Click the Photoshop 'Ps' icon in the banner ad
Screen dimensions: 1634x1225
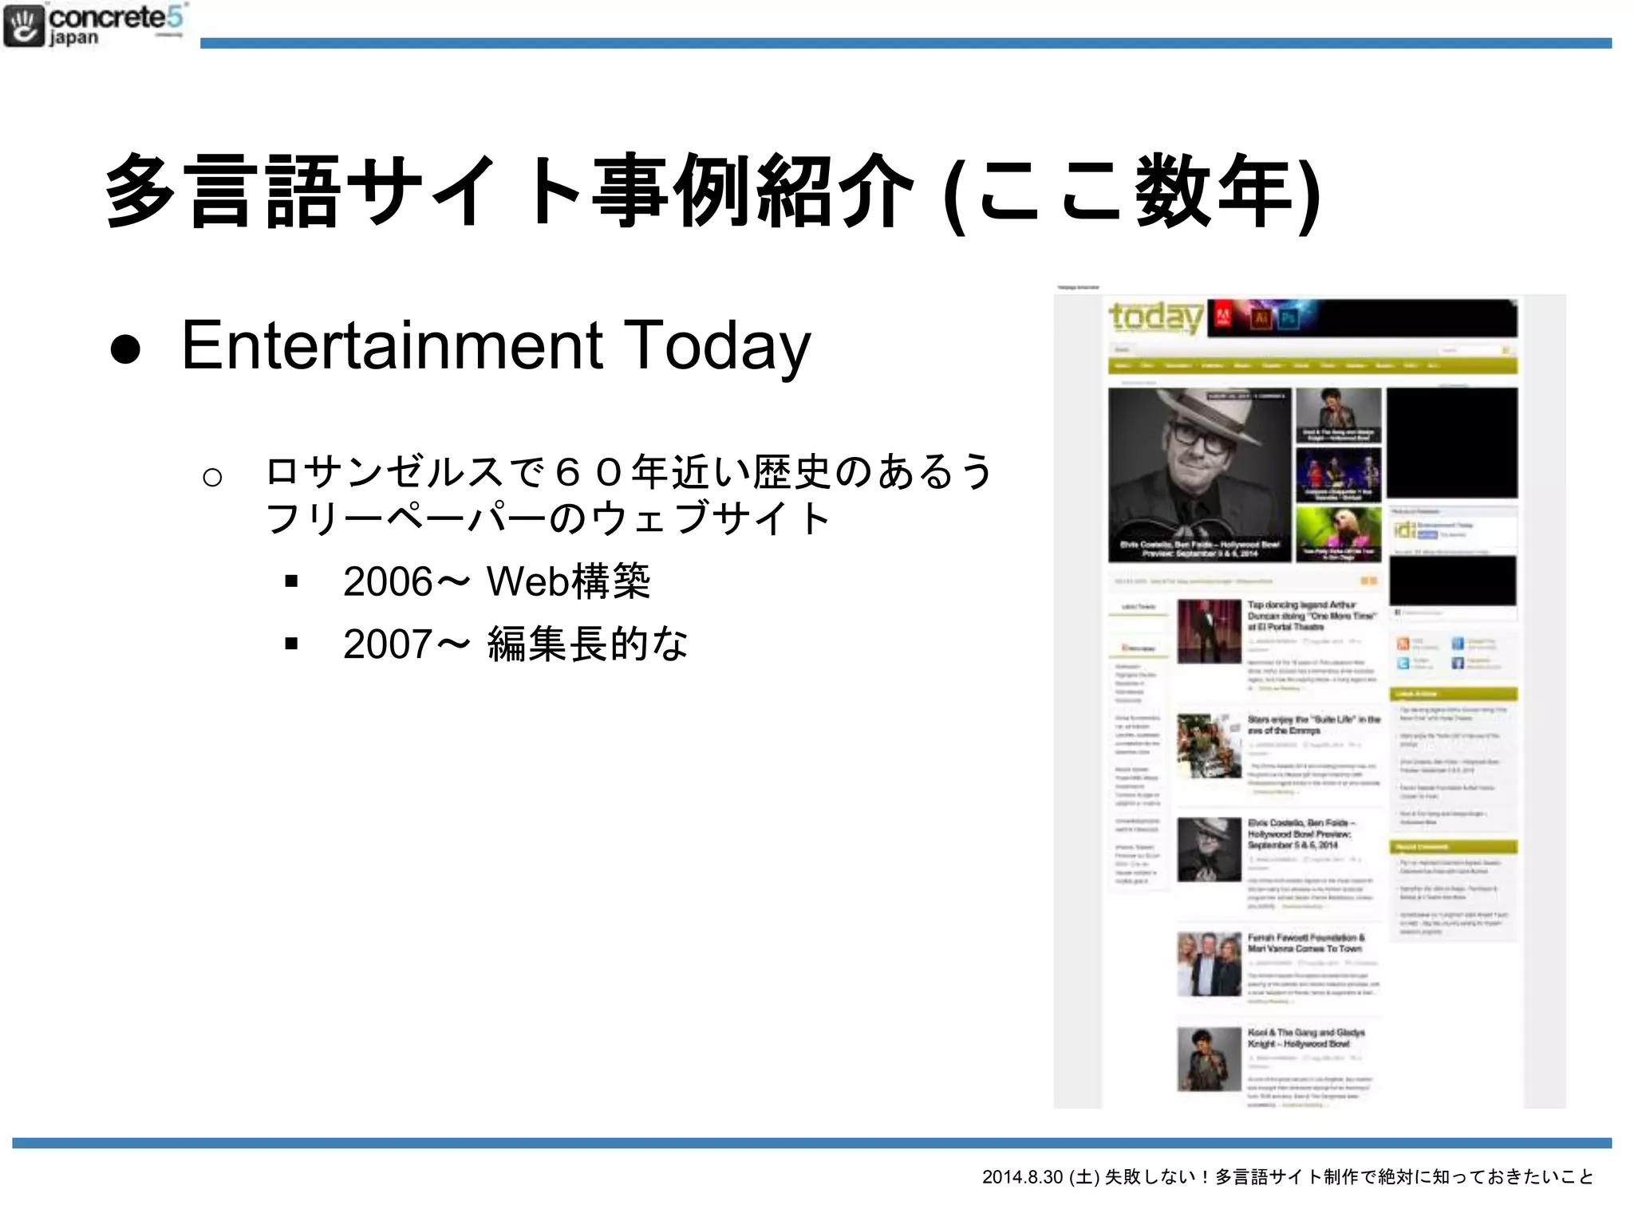[x=1289, y=319]
